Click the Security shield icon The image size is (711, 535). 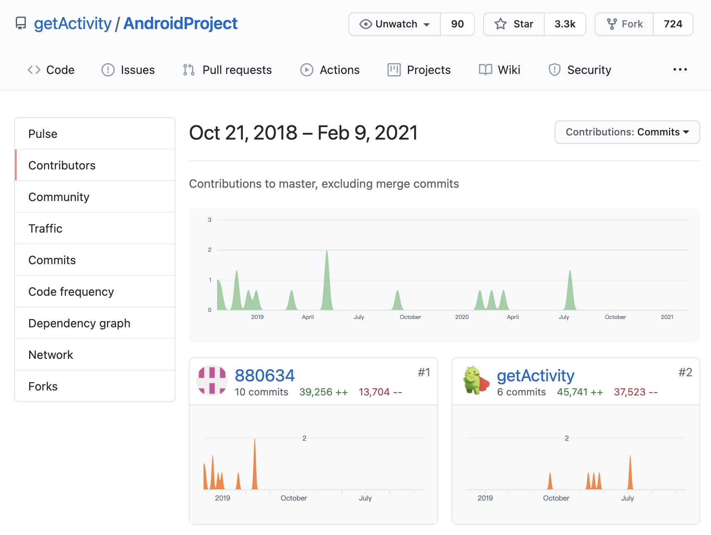click(x=554, y=70)
